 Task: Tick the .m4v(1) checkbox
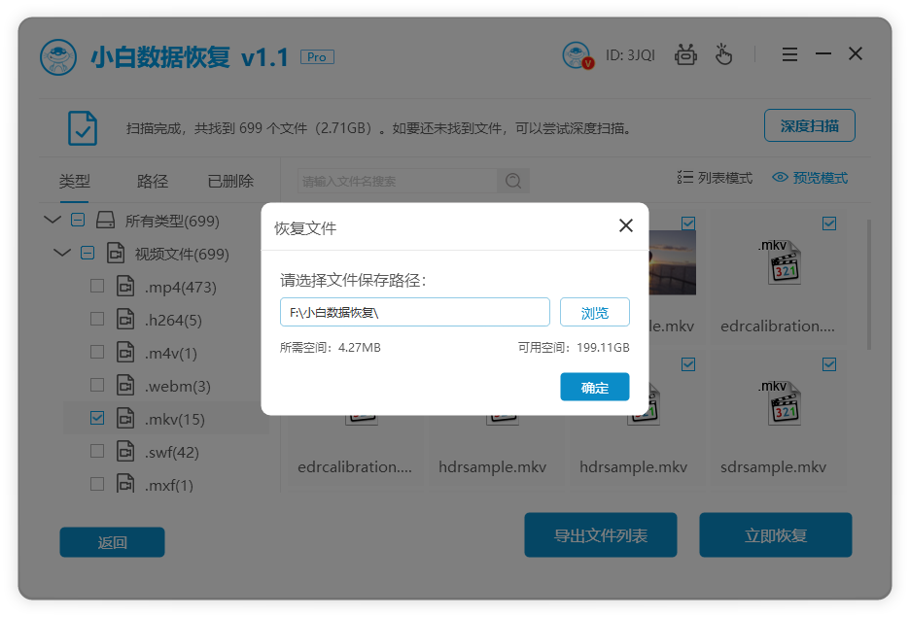pos(97,352)
